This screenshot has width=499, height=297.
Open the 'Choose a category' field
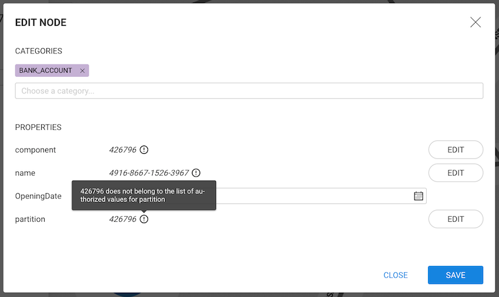pos(249,91)
